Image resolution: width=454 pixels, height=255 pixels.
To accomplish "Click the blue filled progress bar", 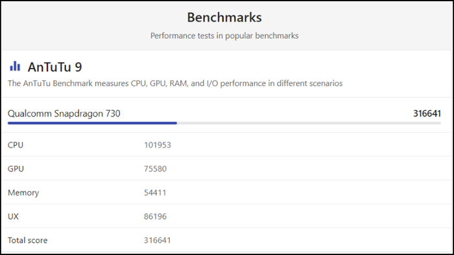I will tap(92, 123).
